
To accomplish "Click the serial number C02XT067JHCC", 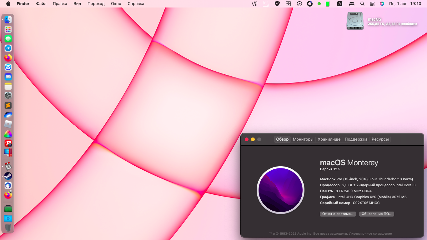I will click(x=366, y=203).
